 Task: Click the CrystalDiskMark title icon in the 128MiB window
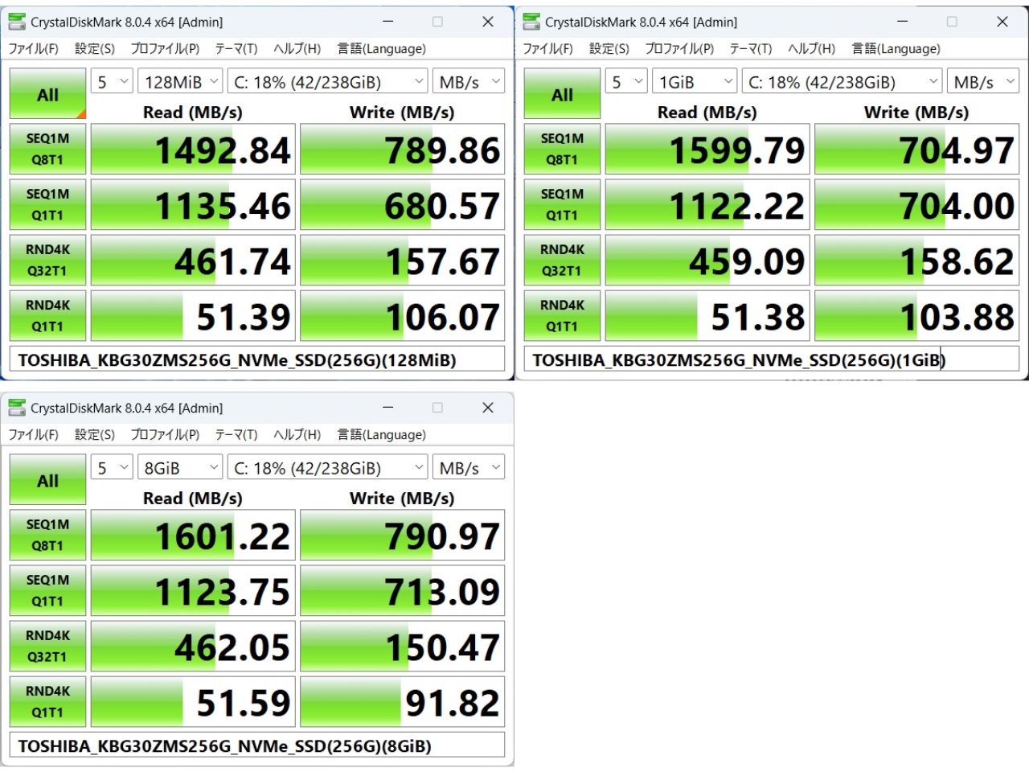coord(17,22)
